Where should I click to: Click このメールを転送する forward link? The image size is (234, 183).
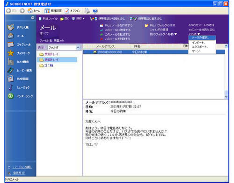pos(115,34)
